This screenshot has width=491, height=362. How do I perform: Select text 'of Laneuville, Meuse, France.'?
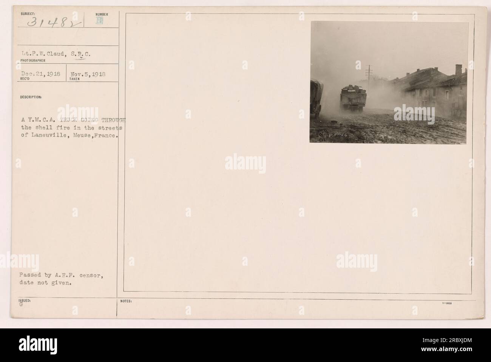(70, 136)
